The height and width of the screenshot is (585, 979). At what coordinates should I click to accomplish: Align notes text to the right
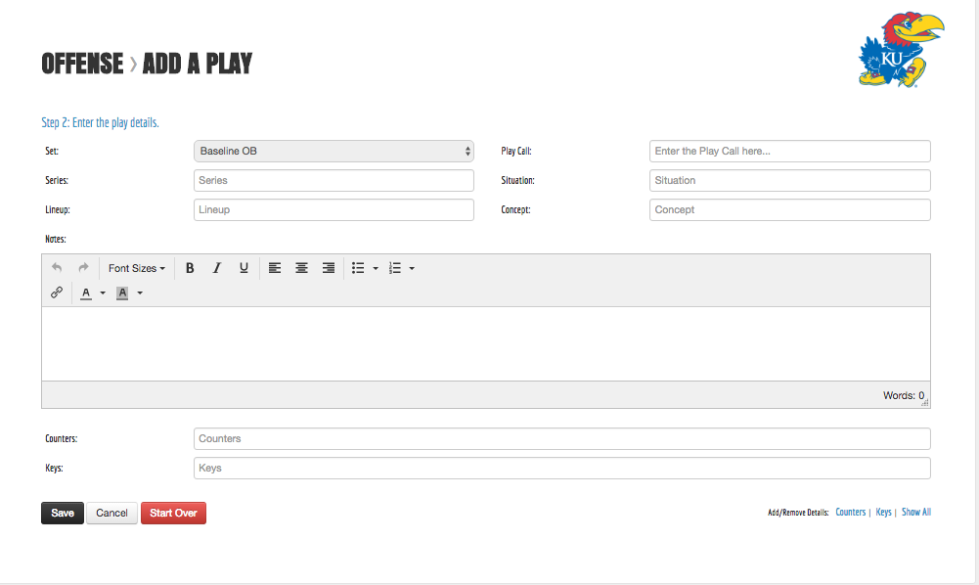click(x=329, y=268)
